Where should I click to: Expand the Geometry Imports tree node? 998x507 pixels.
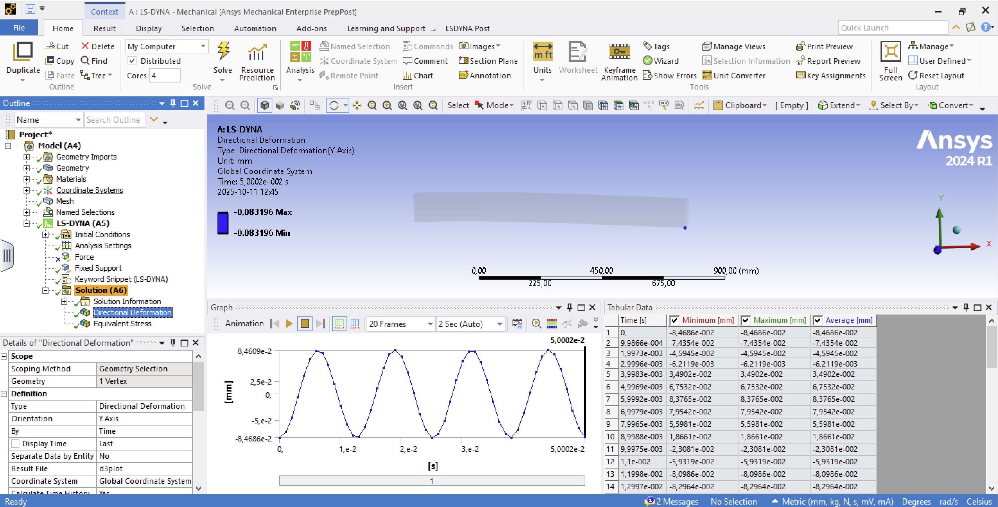(26, 157)
